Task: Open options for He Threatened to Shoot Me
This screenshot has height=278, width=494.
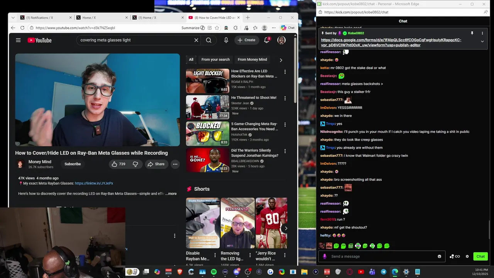Action: coord(285,98)
